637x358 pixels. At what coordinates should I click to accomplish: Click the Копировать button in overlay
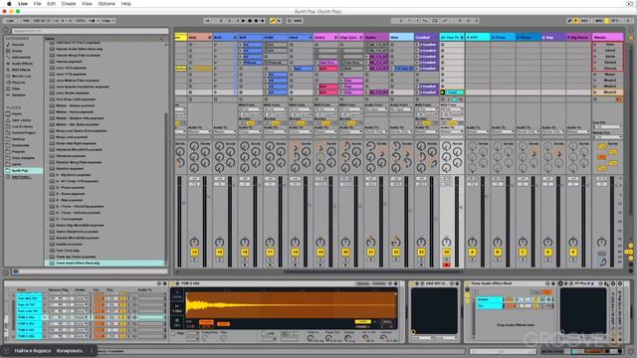(69, 351)
